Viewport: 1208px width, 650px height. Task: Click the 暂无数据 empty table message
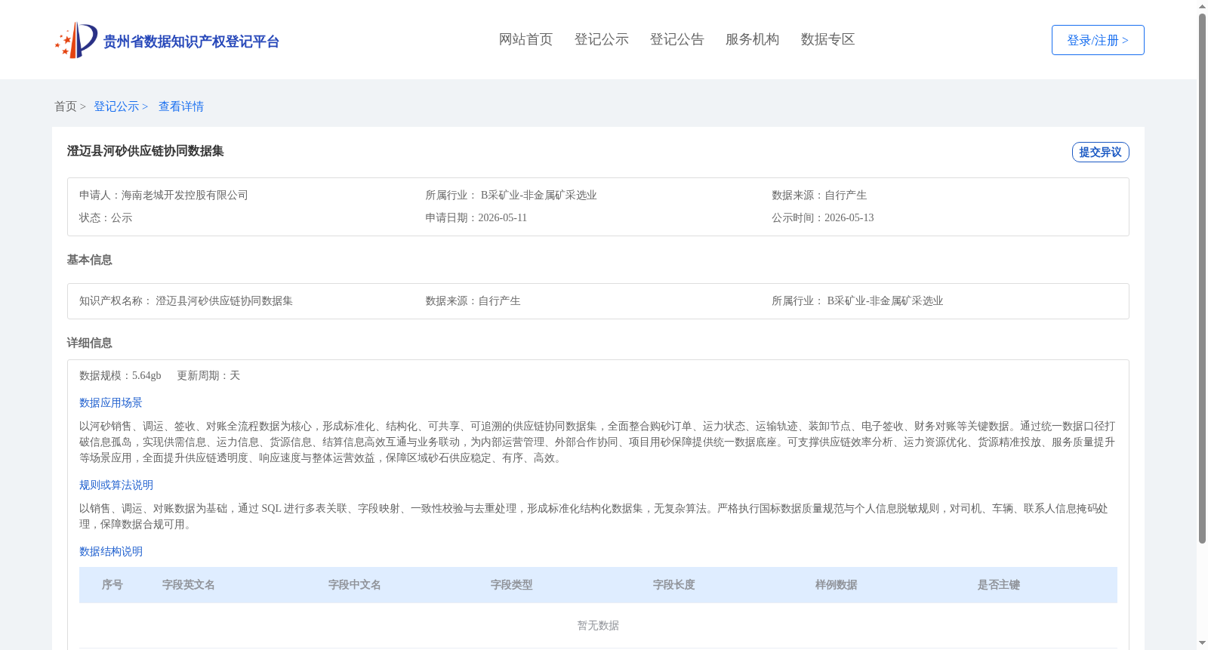pos(598,625)
